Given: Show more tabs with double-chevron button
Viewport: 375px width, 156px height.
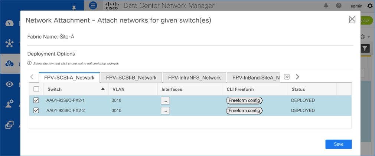Looking at the screenshot, I should [x=287, y=77].
